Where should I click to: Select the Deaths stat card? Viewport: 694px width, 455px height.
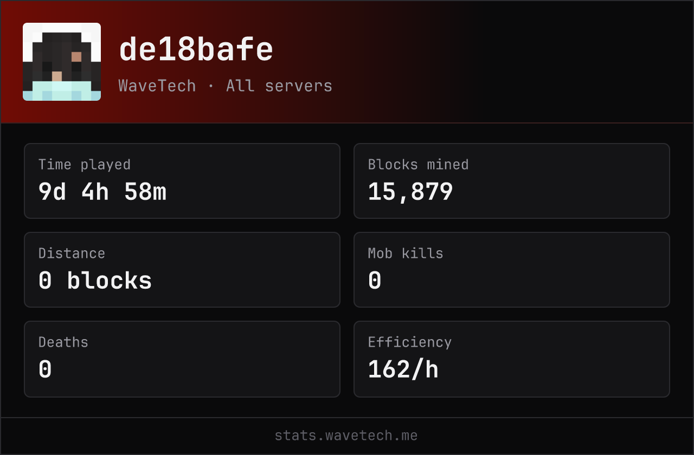coord(182,359)
